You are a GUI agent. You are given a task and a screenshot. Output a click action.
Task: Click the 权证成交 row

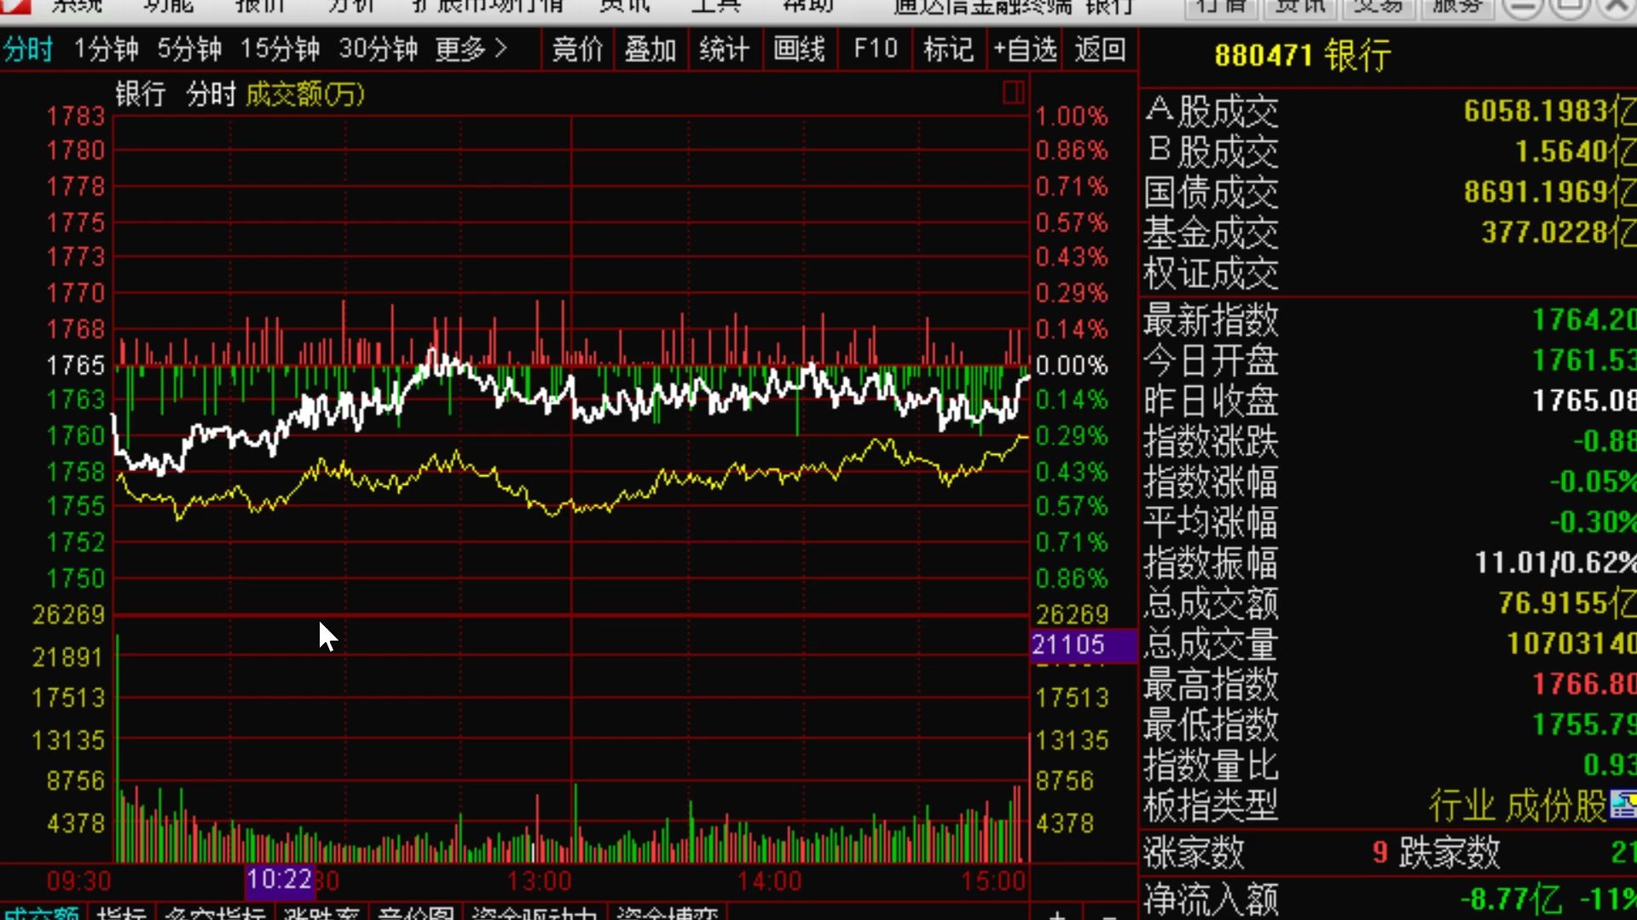tap(1389, 273)
